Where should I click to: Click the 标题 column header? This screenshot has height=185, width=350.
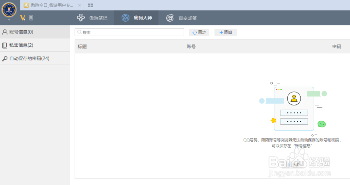[x=82, y=46]
